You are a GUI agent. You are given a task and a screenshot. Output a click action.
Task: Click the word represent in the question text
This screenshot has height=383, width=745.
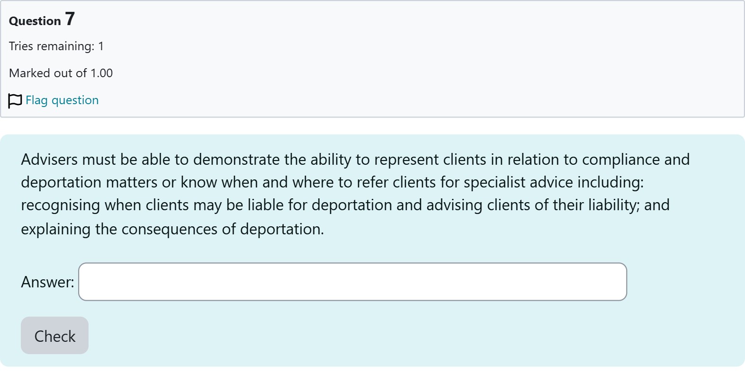406,160
